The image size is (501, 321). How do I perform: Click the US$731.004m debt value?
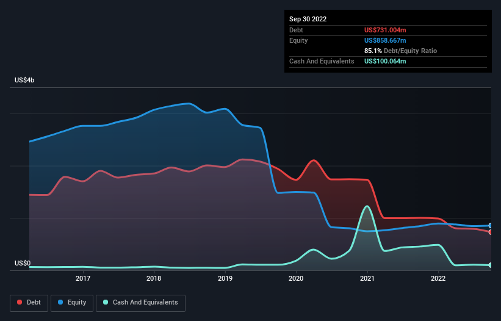point(385,30)
